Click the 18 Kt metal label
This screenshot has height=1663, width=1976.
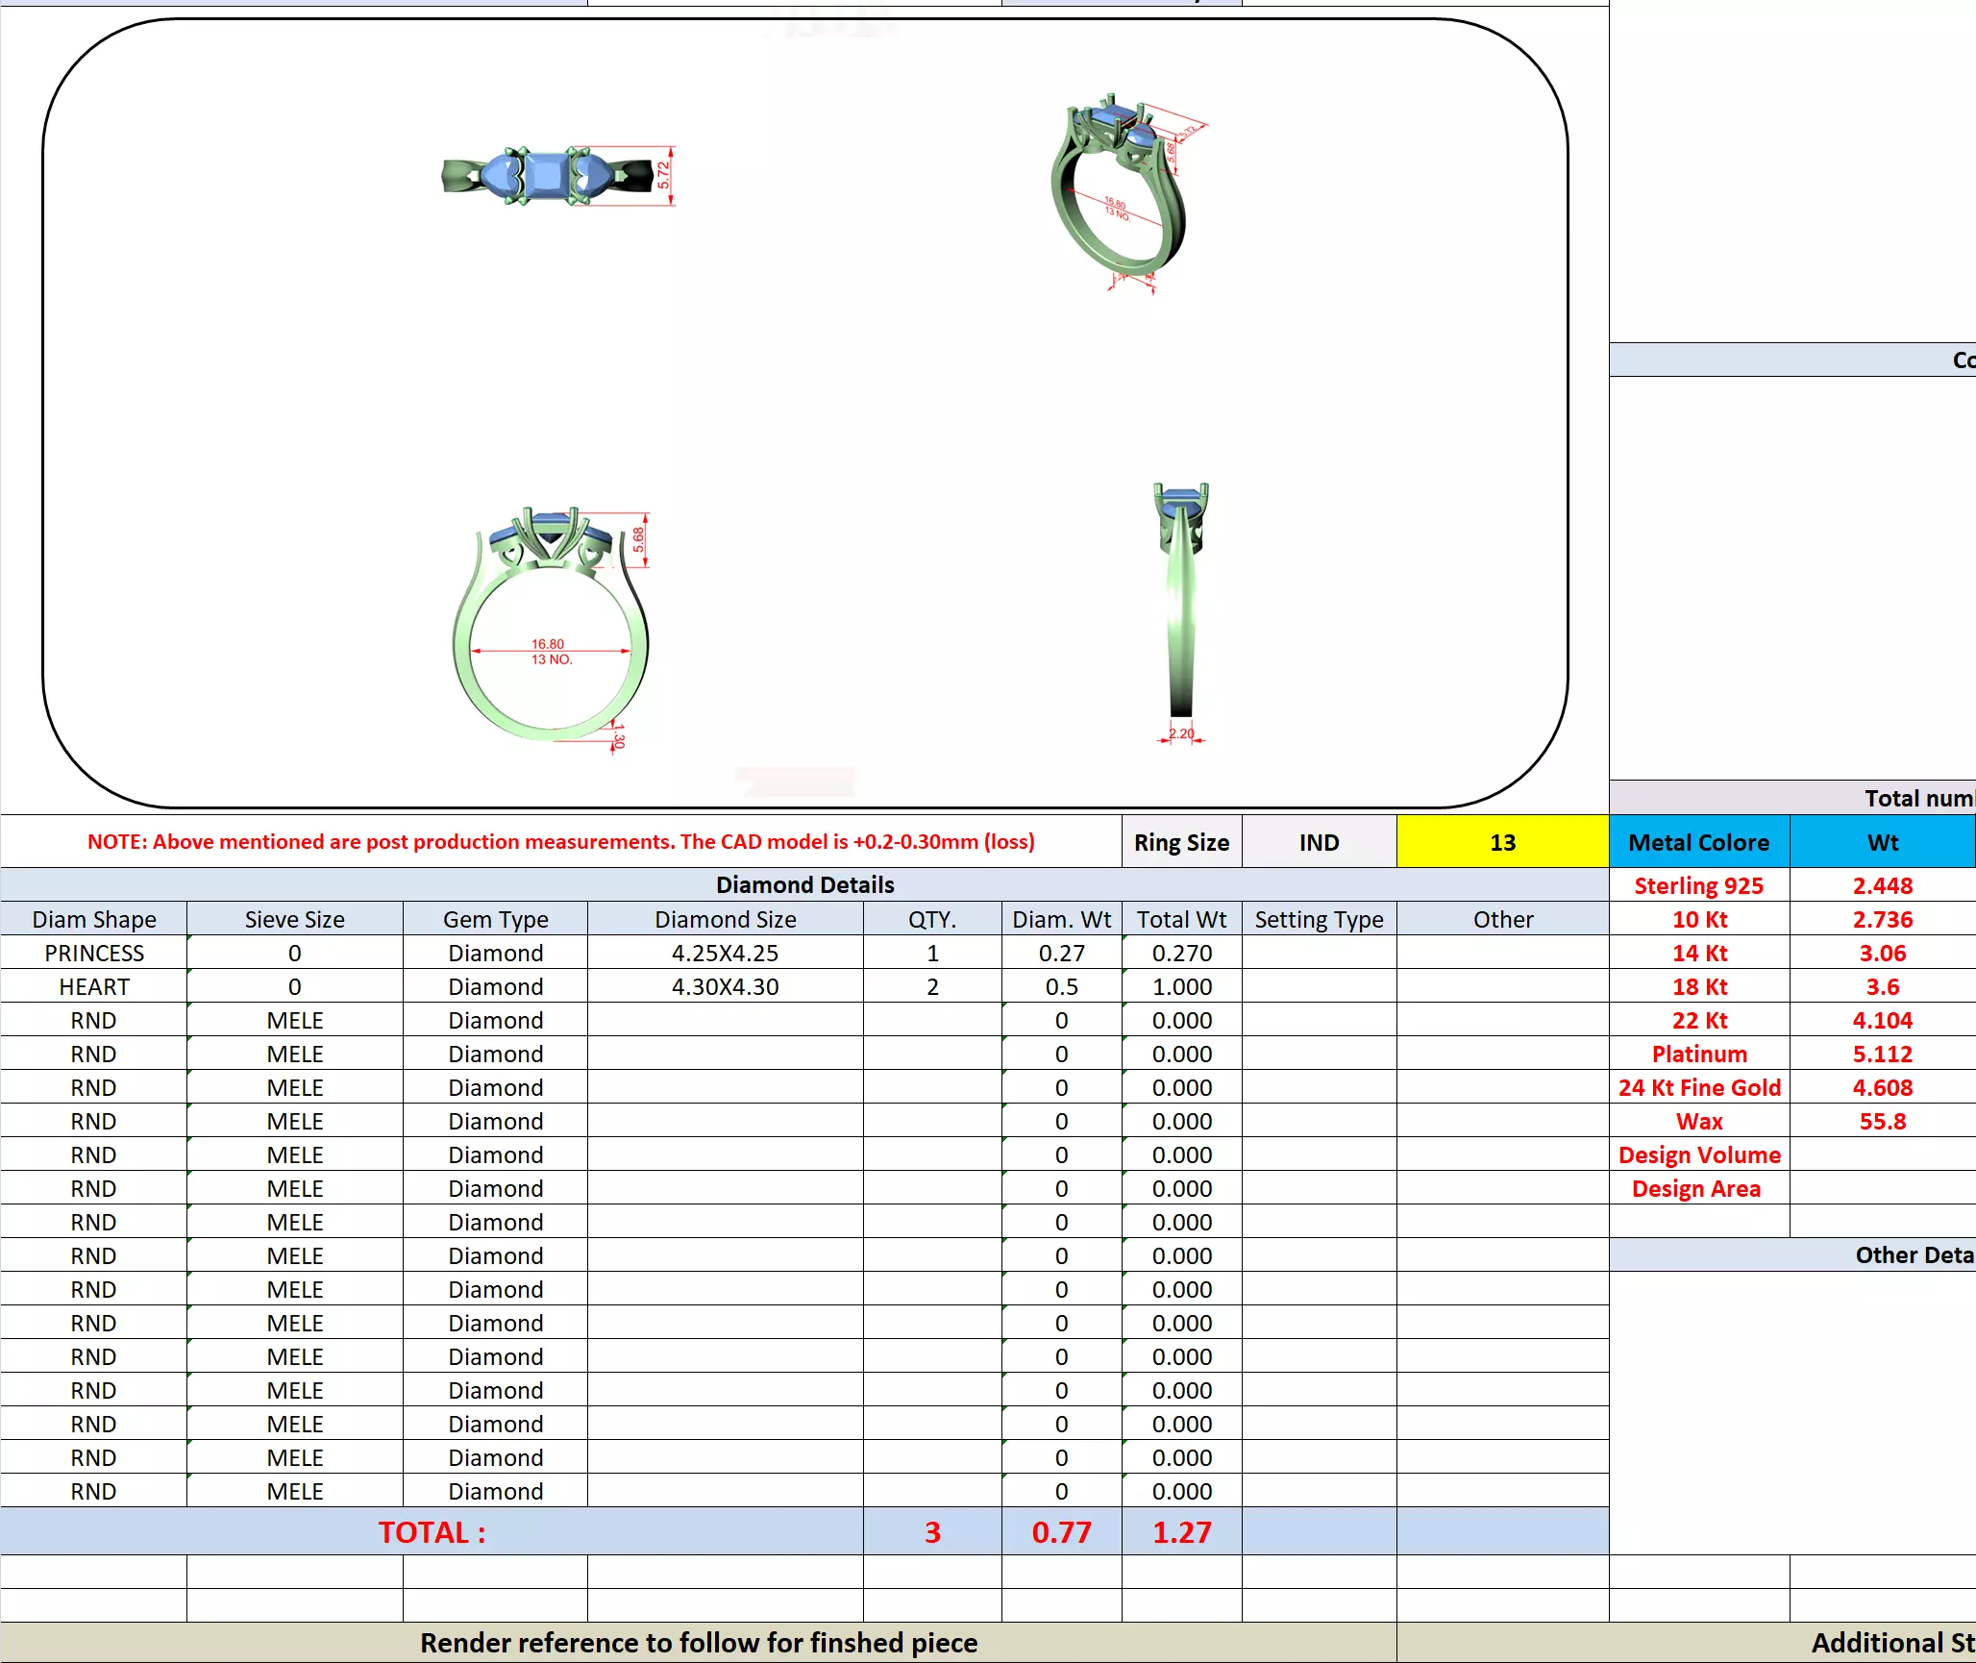(1698, 986)
